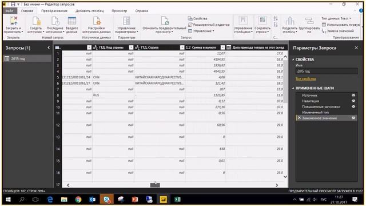The width and height of the screenshot is (366, 206).
Task: Delete the Замененное значение step with X
Action: click(x=299, y=118)
